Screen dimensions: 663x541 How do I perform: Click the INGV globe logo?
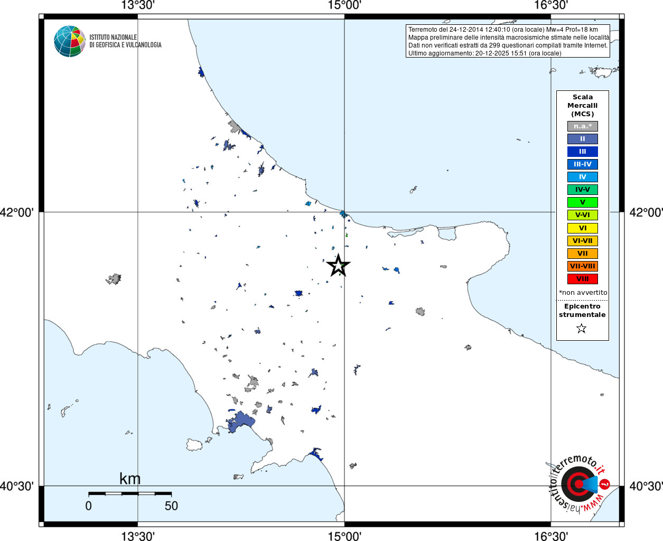point(69,41)
